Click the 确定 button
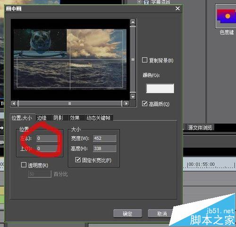Viewport: 236px width, 227px height. click(127, 213)
